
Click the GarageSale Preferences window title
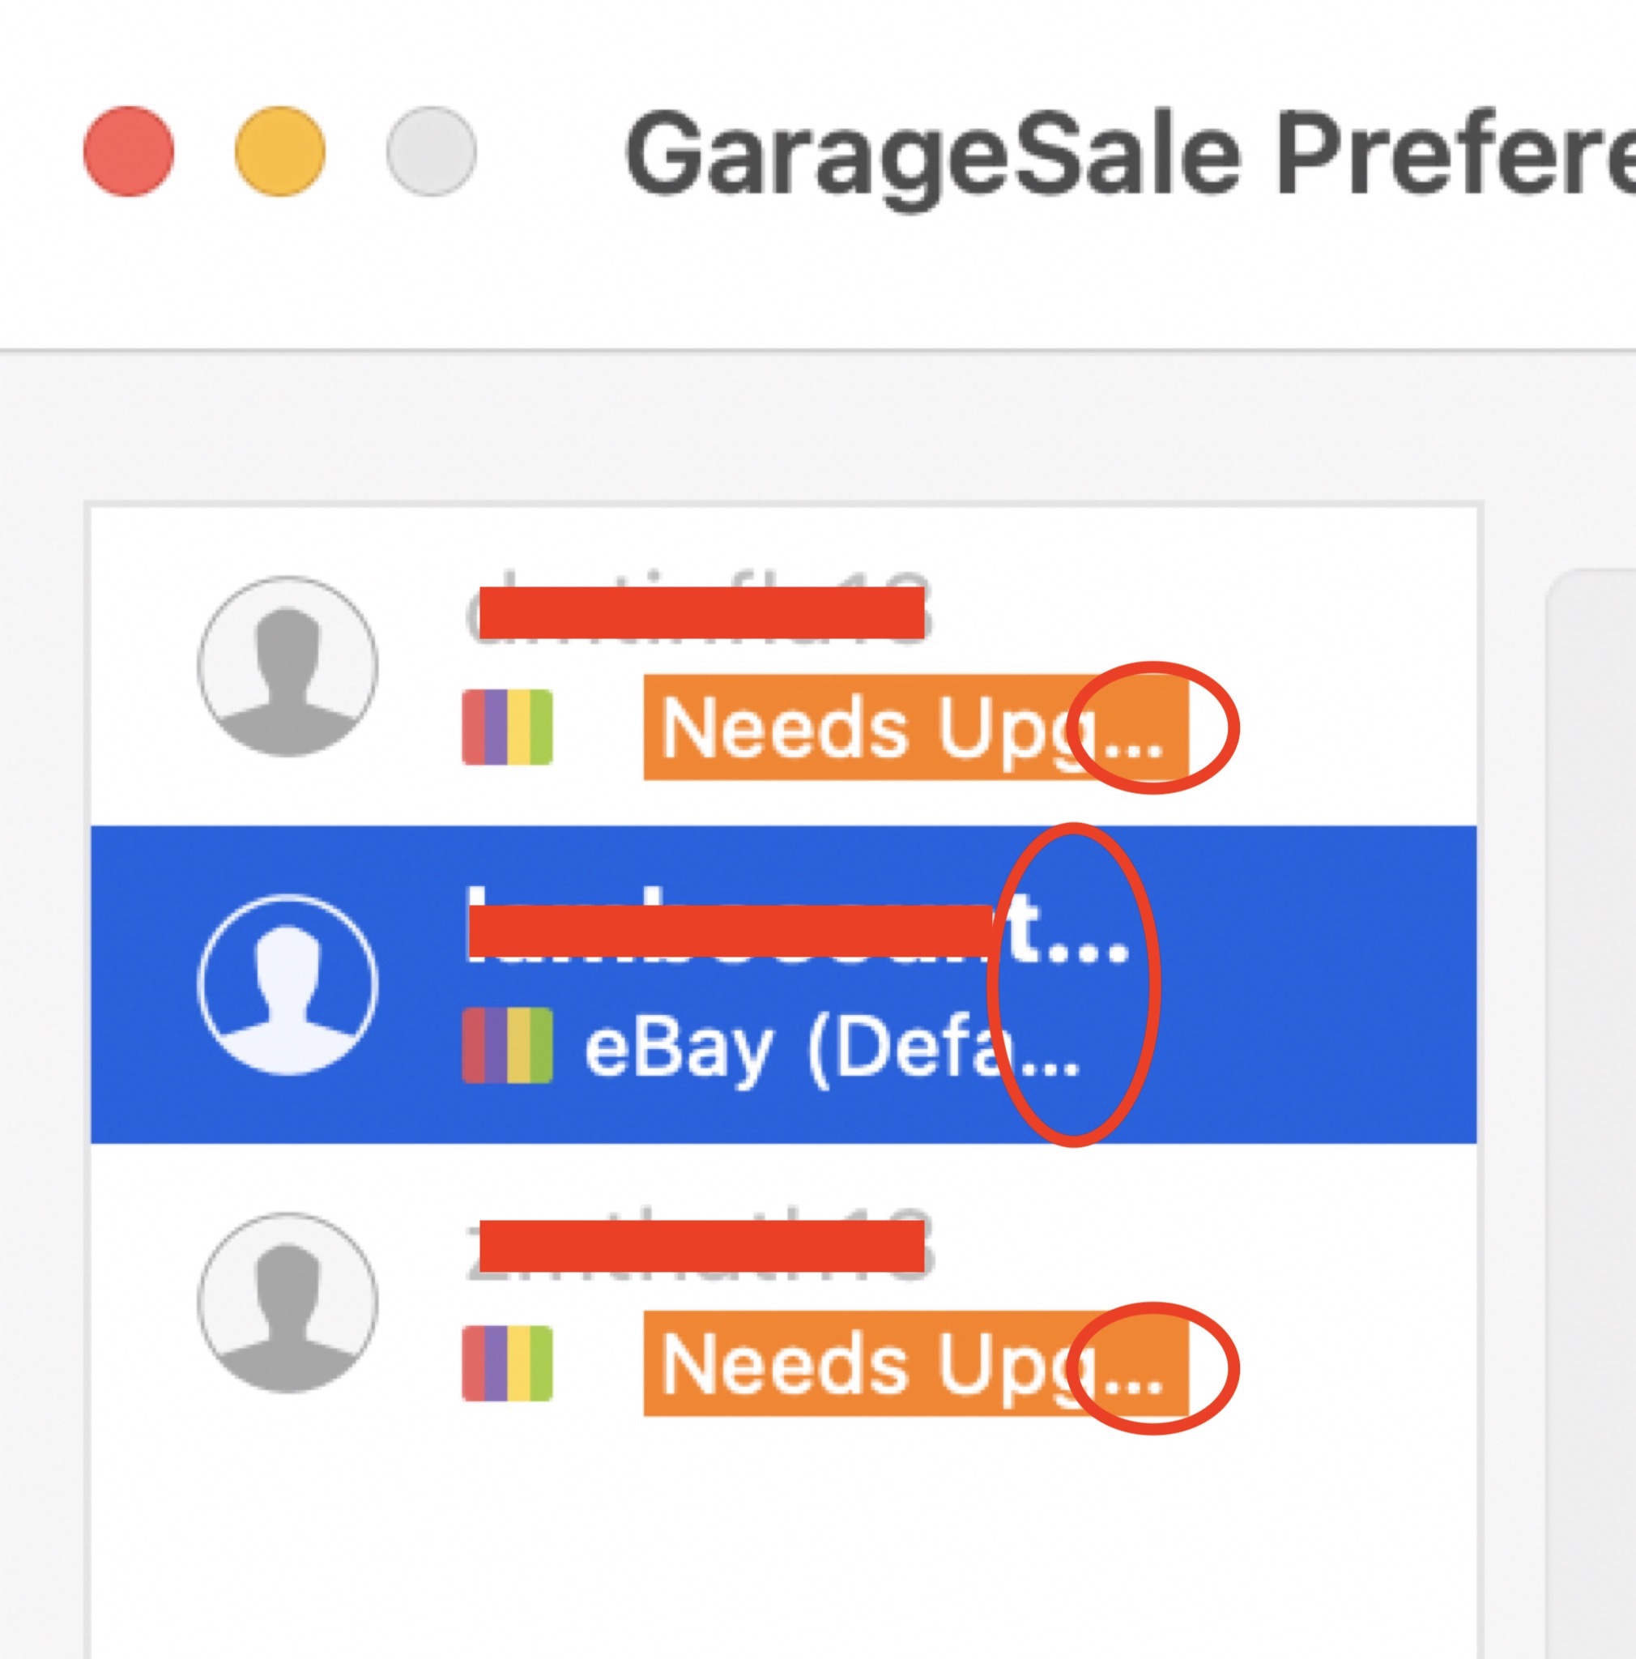[1130, 155]
